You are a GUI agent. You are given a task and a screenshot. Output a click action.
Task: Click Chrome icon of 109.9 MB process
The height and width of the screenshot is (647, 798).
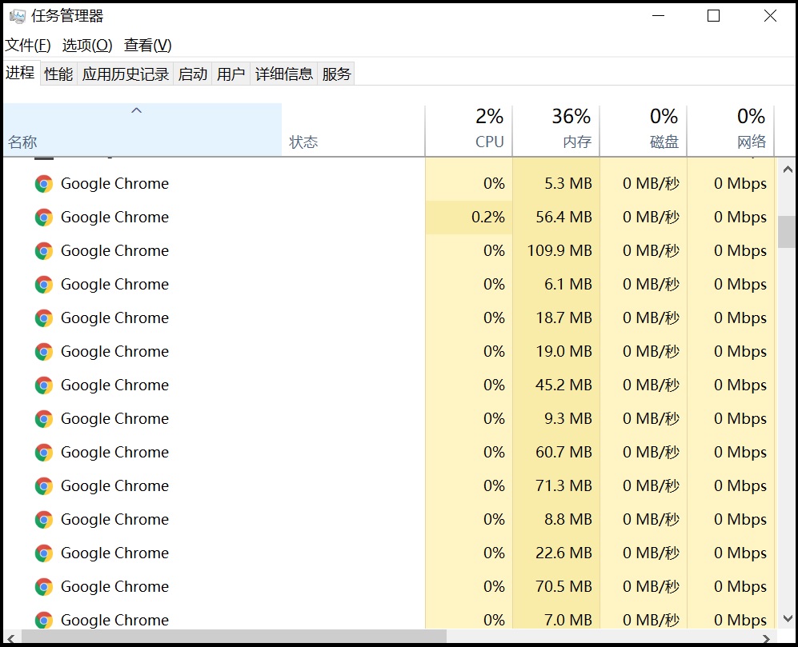pyautogui.click(x=44, y=251)
